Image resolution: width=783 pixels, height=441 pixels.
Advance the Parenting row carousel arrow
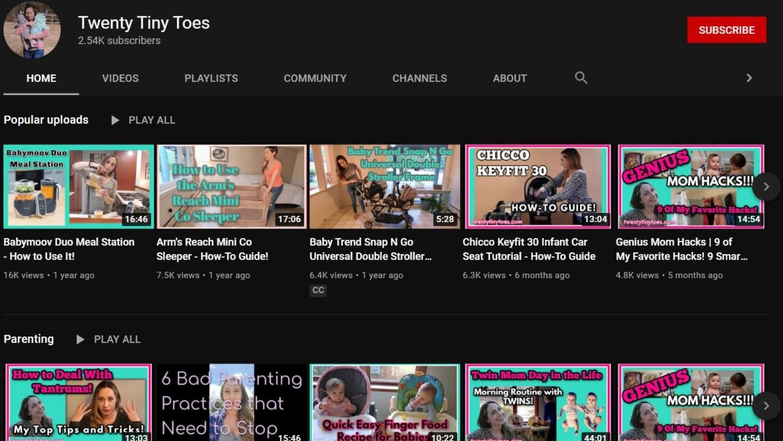tap(766, 406)
